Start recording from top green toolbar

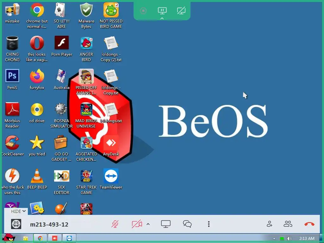[x=143, y=10]
